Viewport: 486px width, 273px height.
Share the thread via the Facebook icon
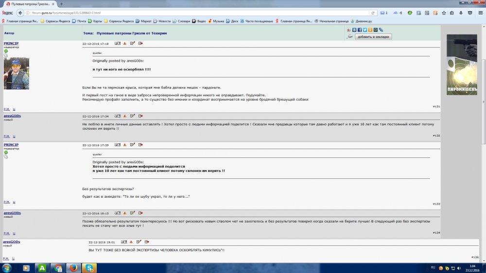(360, 30)
